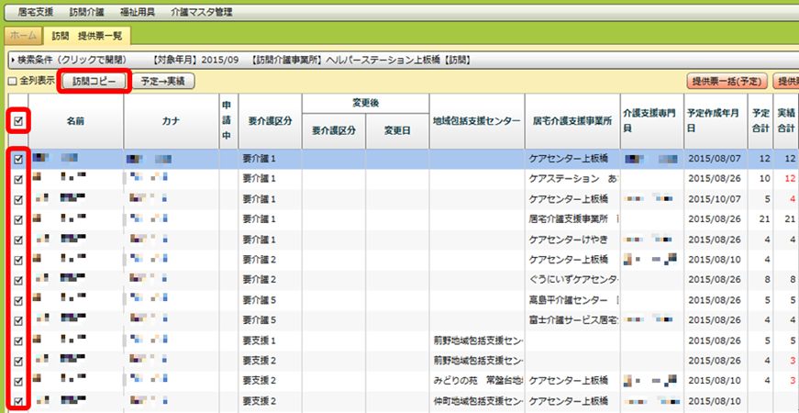
Task: Uncheck the checkbox for 高島平介護センター row
Action: (17, 300)
